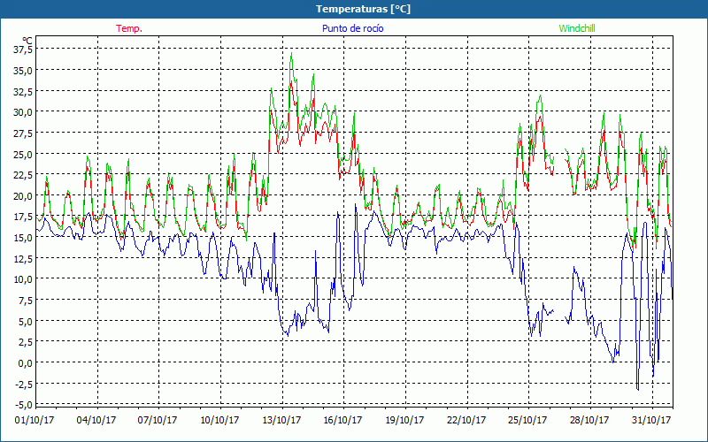Screen dimensions: 708x442
Task: Click the '°C' unit label on axis
Action: coord(27,41)
